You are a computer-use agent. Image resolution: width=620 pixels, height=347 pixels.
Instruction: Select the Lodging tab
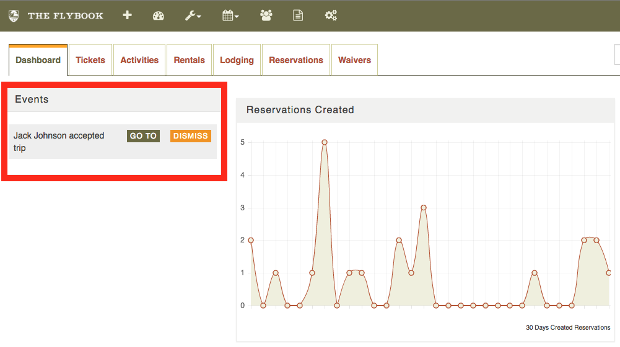tap(237, 60)
